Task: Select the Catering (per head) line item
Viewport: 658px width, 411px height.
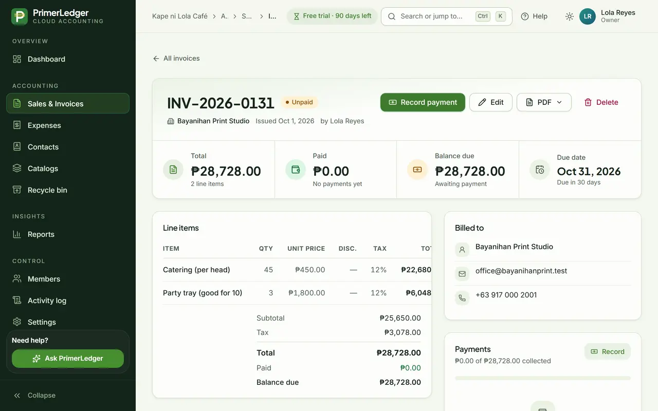Action: [196, 270]
